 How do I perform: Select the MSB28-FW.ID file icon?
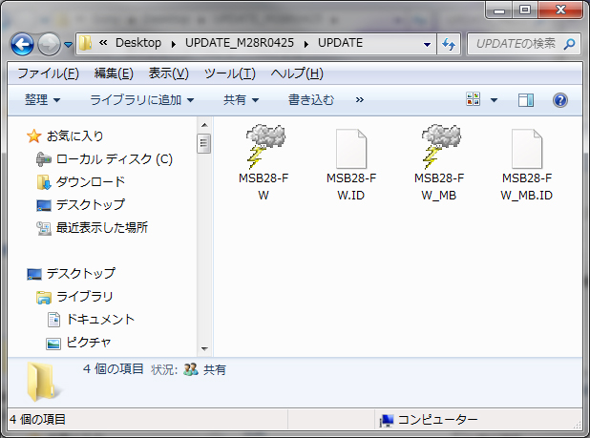point(351,149)
